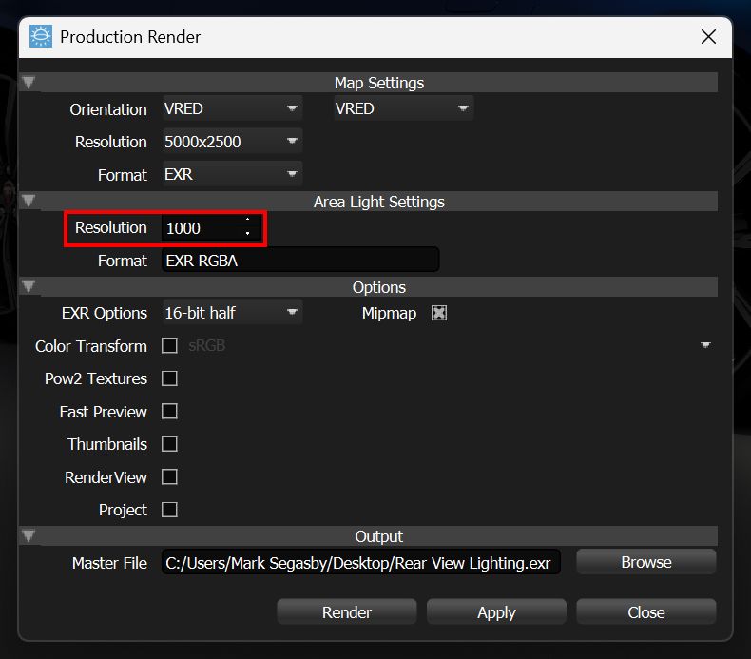
Task: Close the Production Render dialog
Action: [708, 36]
